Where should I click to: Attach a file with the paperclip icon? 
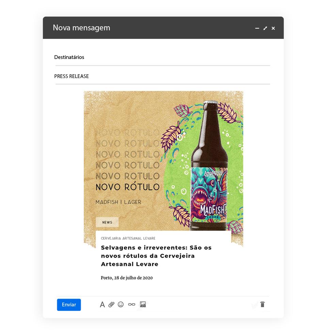111,304
